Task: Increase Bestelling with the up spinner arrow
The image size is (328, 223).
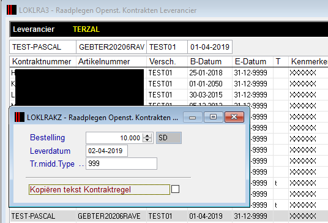Action: 147,135
